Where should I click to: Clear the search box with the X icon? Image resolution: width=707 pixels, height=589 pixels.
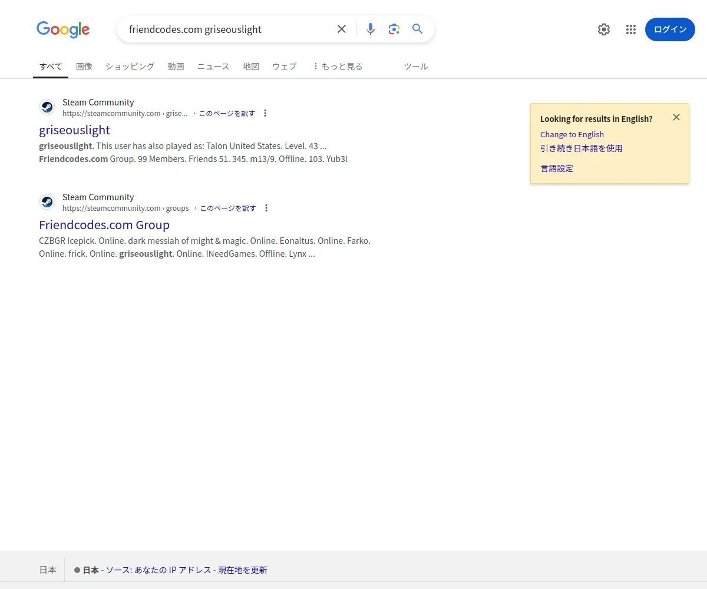pos(342,29)
